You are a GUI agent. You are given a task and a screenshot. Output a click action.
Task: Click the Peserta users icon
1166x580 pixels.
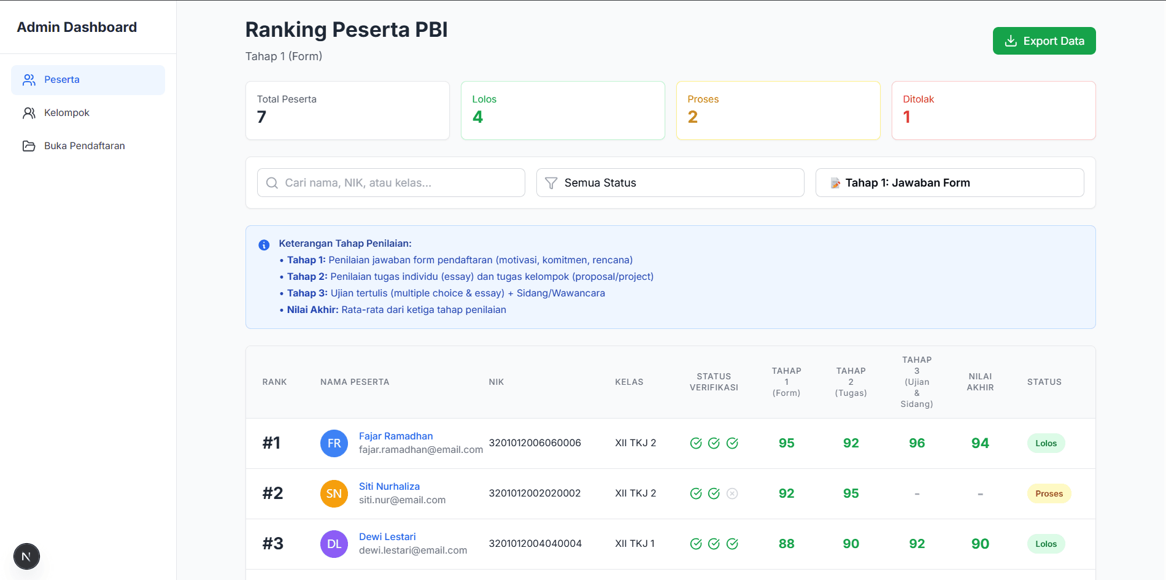coord(29,80)
